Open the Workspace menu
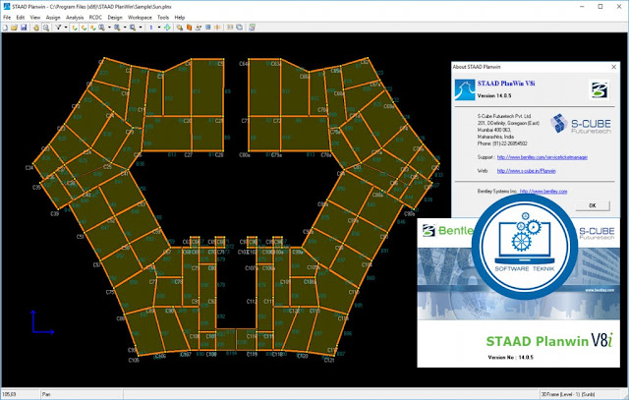This screenshot has height=400, width=629. 140,18
